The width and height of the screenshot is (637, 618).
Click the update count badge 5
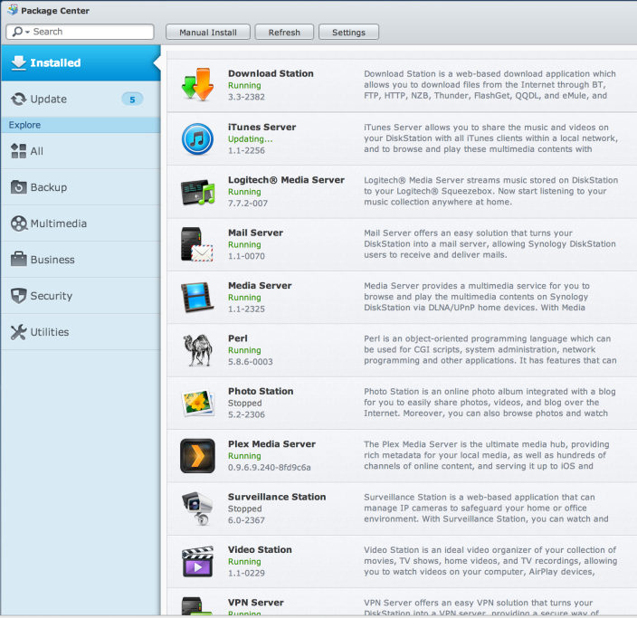click(132, 100)
